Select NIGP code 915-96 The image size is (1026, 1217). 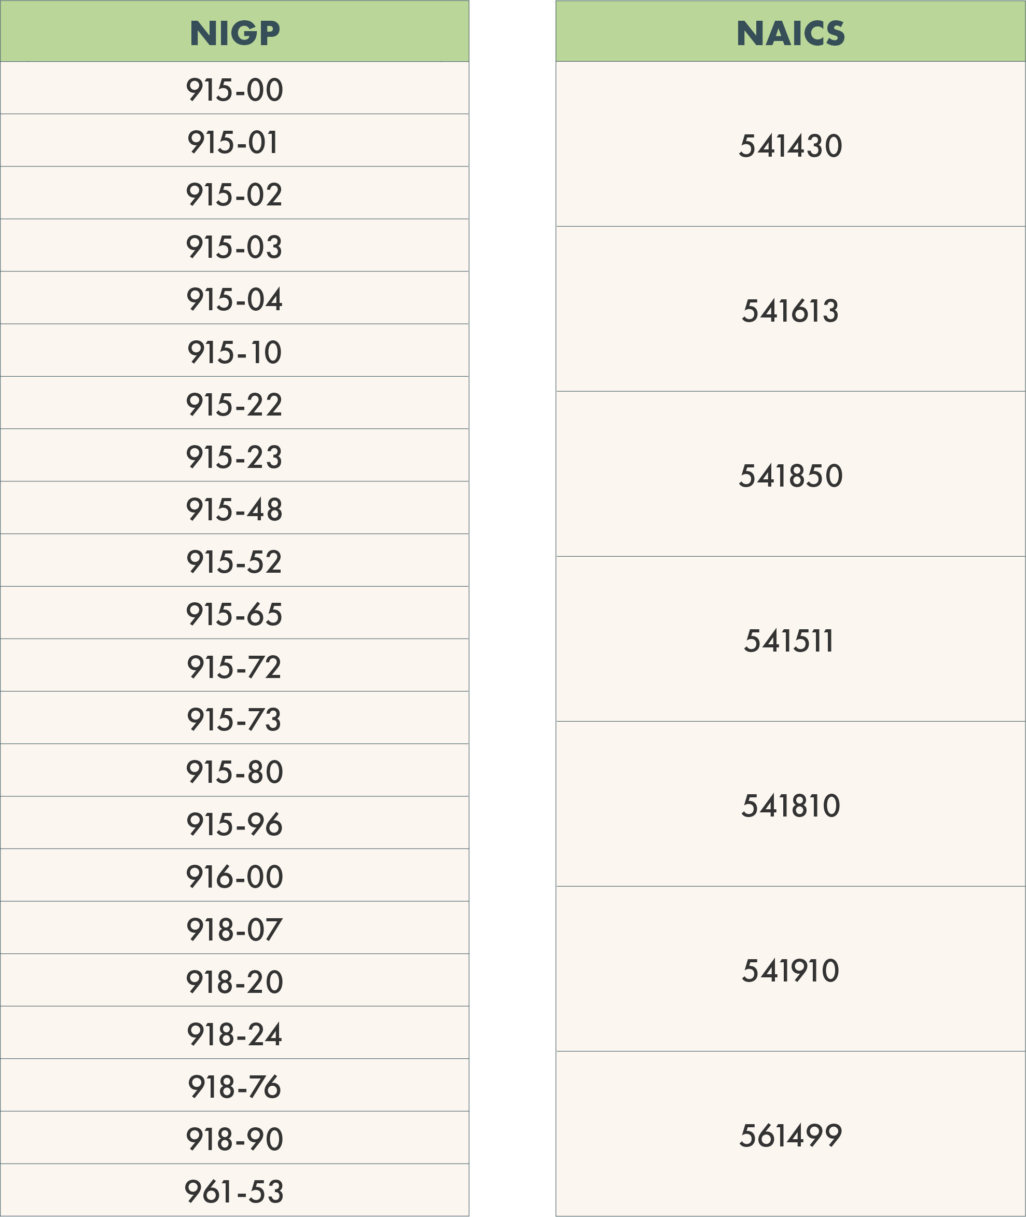click(234, 824)
